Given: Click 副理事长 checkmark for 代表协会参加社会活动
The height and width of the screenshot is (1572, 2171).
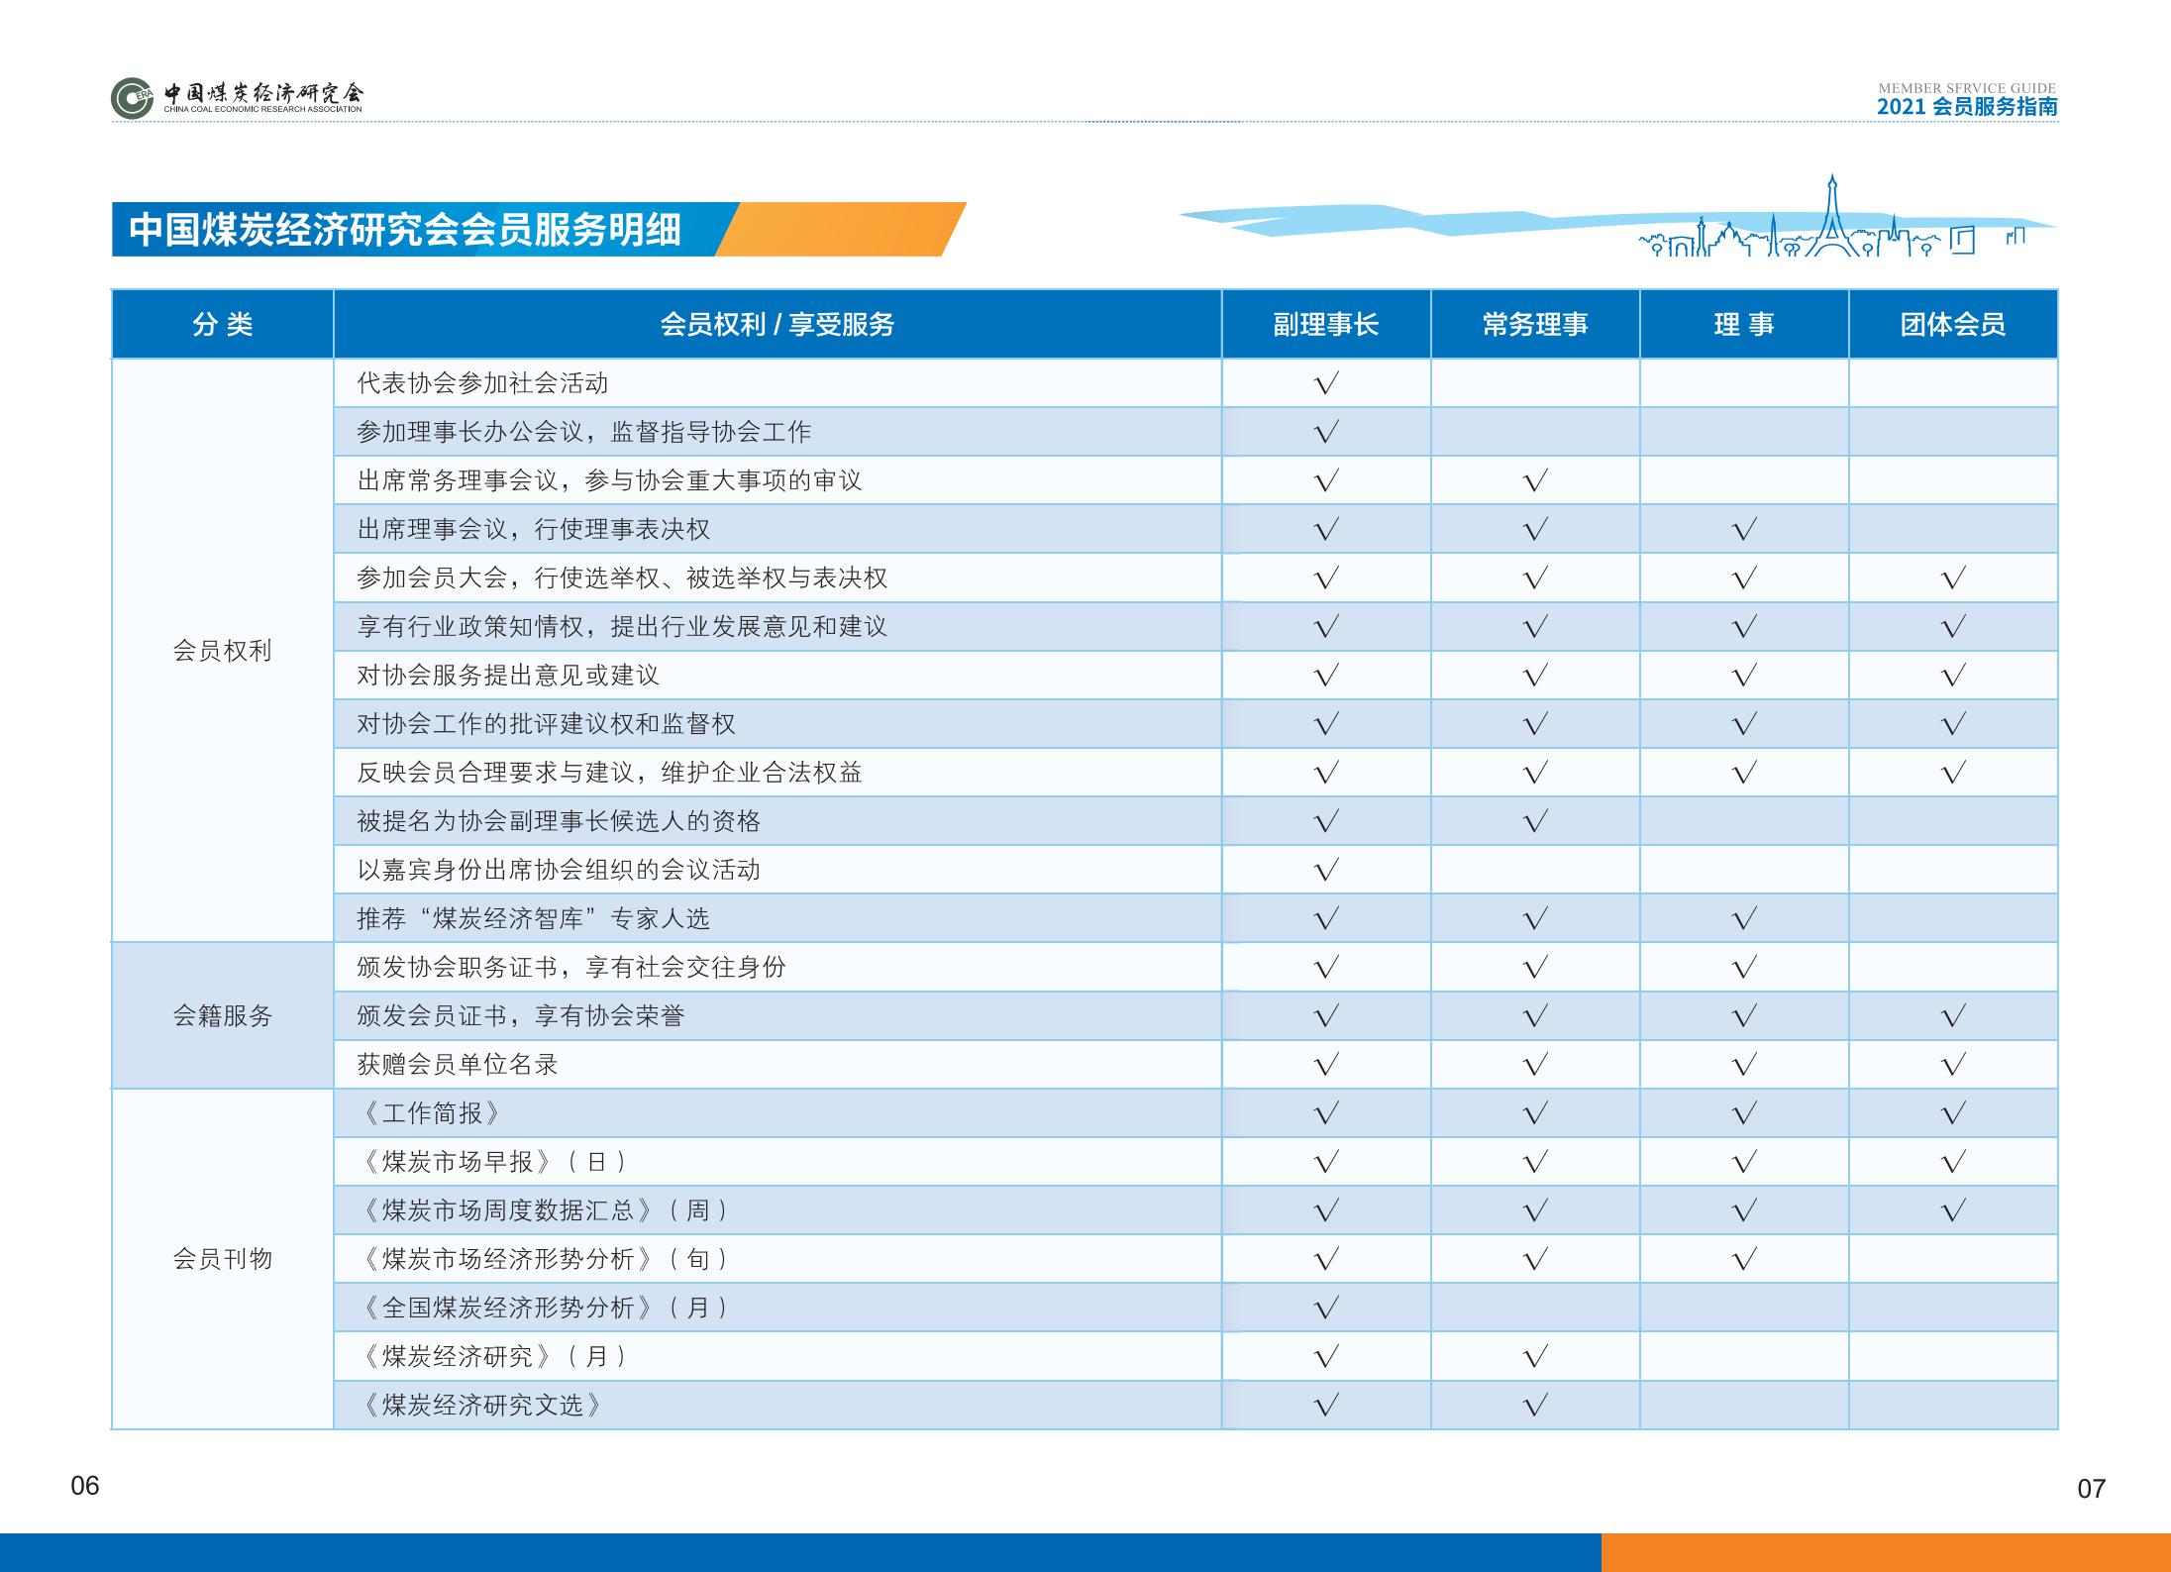Looking at the screenshot, I should (1326, 383).
